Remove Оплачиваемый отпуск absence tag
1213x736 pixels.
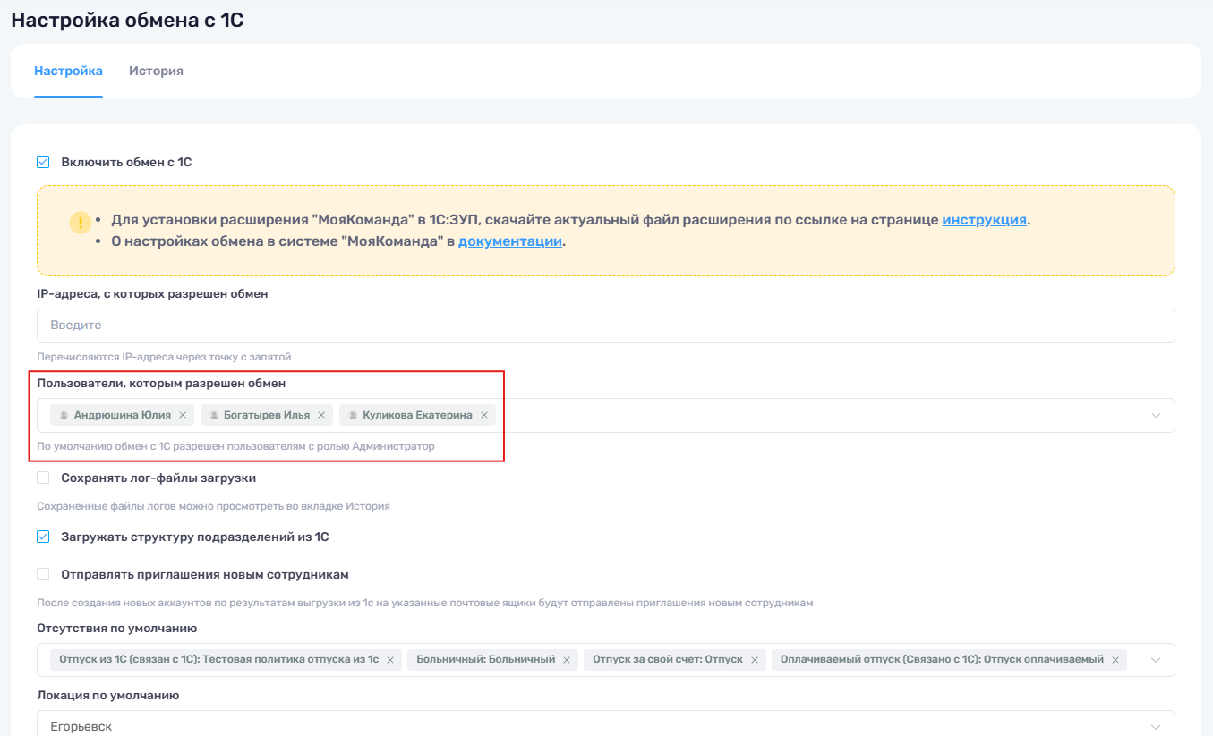click(x=1115, y=660)
